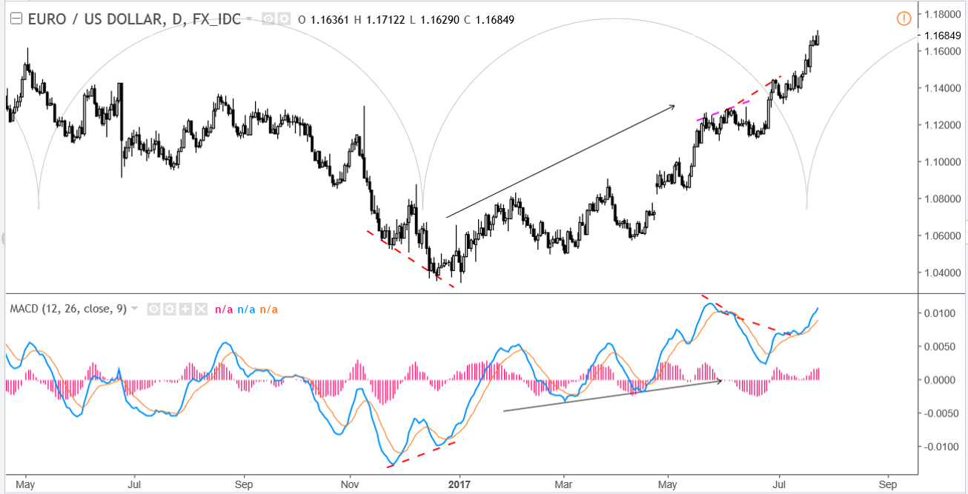Screen dimensions: 968x494
Task: Hide the MACD indicator with eye icon
Action: coord(153,309)
